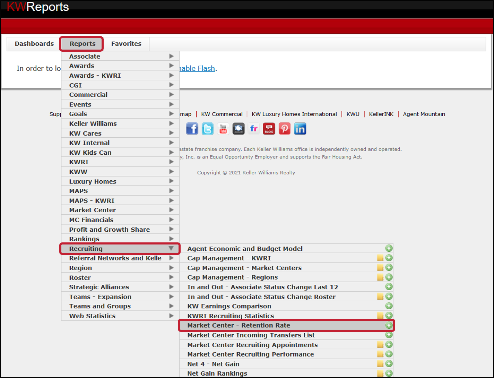Click folder icon for Cap Management - KWRI
The width and height of the screenshot is (494, 378).
point(380,258)
